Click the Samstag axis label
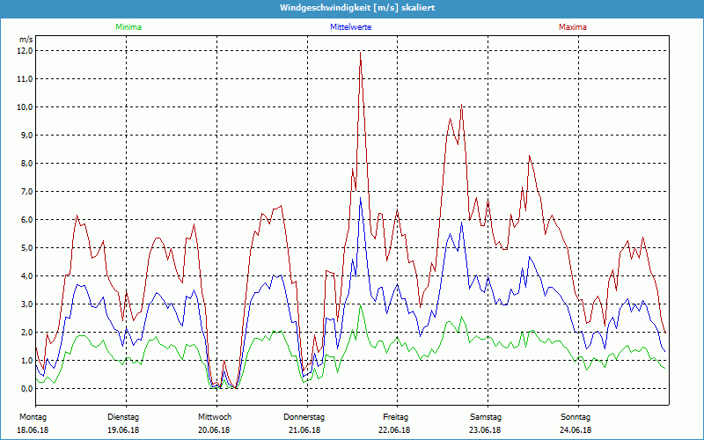Viewport: 704px width, 440px height. click(x=486, y=417)
